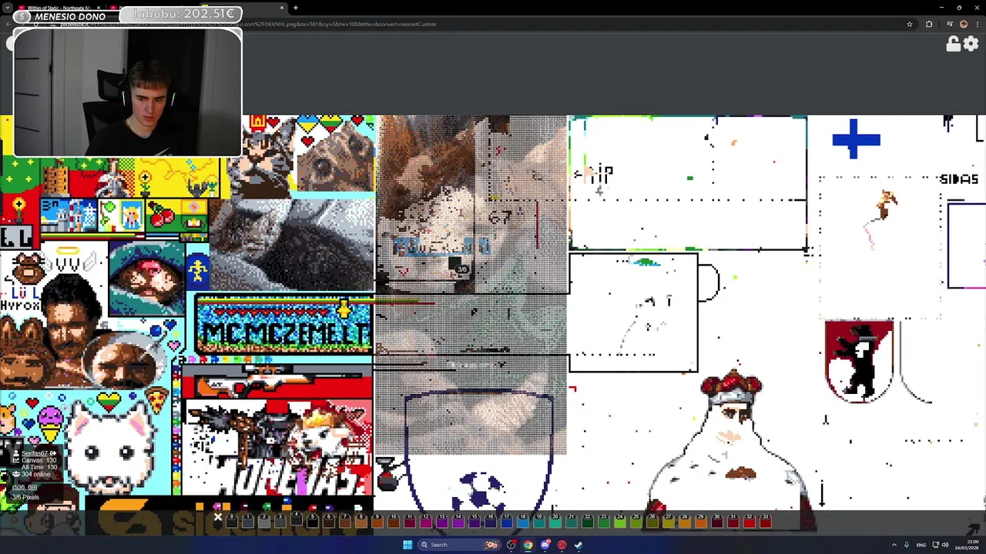The height and width of the screenshot is (554, 986).
Task: Pick palette color 28
Action: 684,522
